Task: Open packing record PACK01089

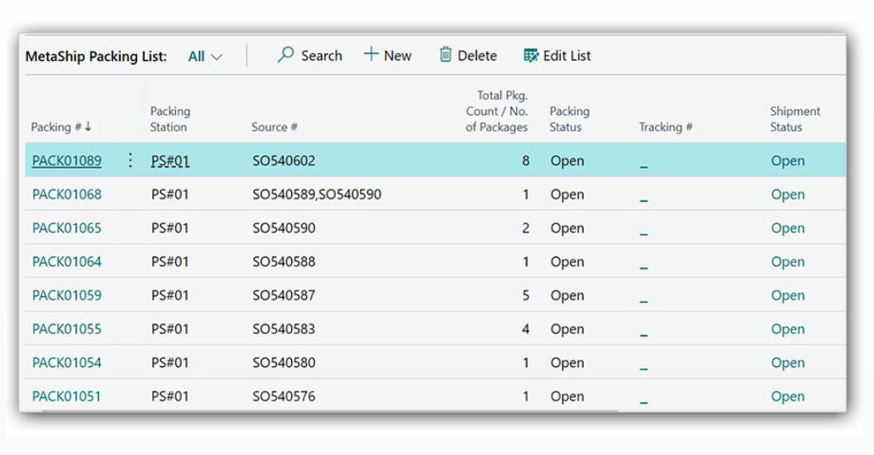Action: pos(66,161)
